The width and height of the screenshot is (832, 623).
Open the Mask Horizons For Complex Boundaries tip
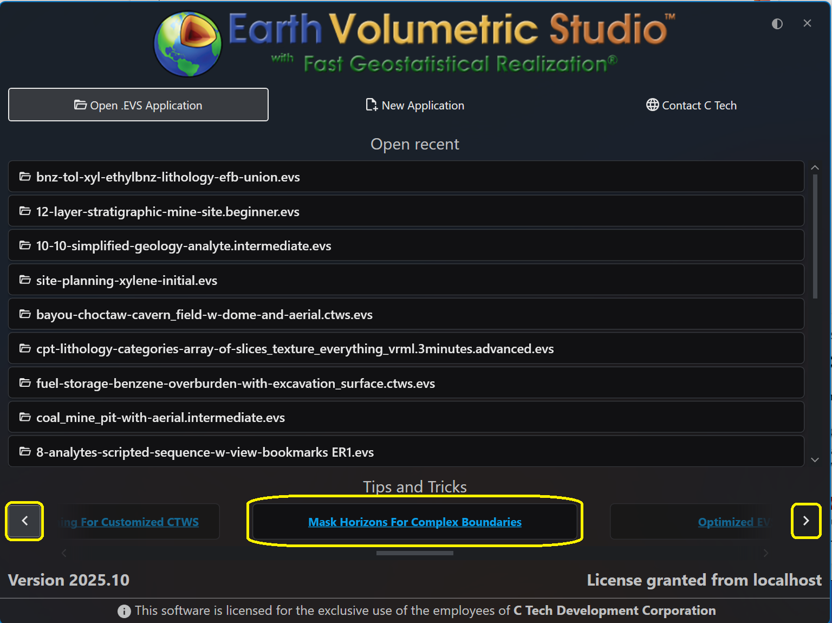coord(415,522)
